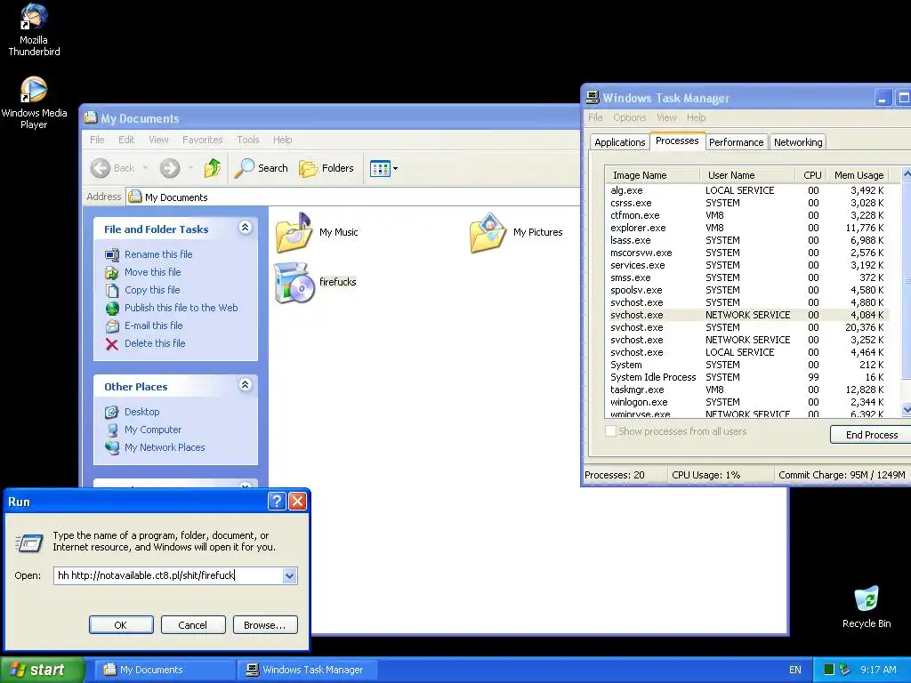The width and height of the screenshot is (911, 683).
Task: Sort processes by Image Name column
Action: [652, 175]
